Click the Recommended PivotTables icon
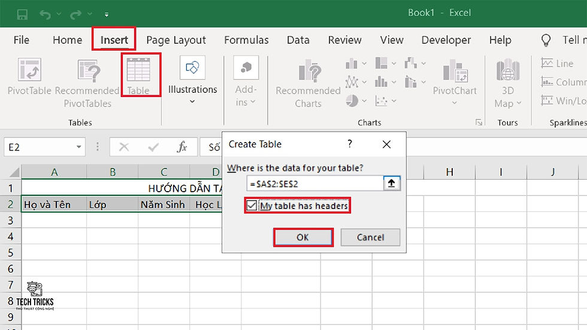 coord(89,70)
